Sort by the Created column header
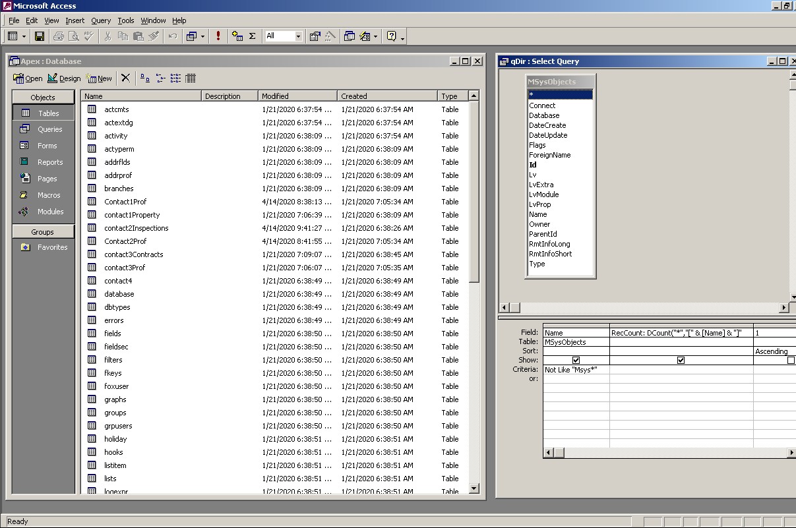796x528 pixels. tap(387, 96)
